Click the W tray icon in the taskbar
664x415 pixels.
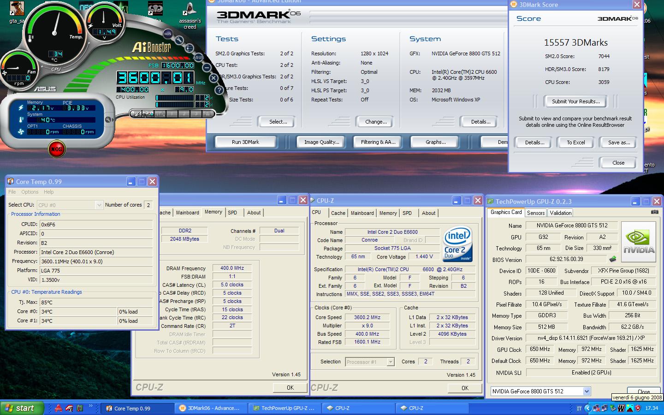(x=622, y=408)
